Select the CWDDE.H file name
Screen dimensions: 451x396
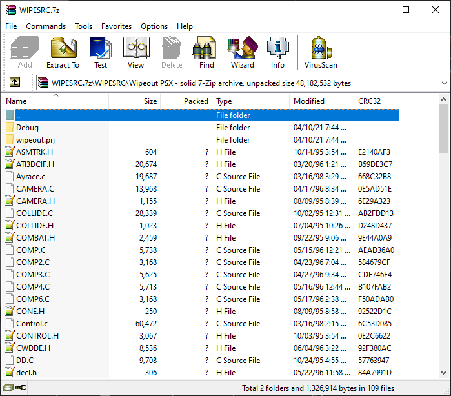(x=33, y=348)
